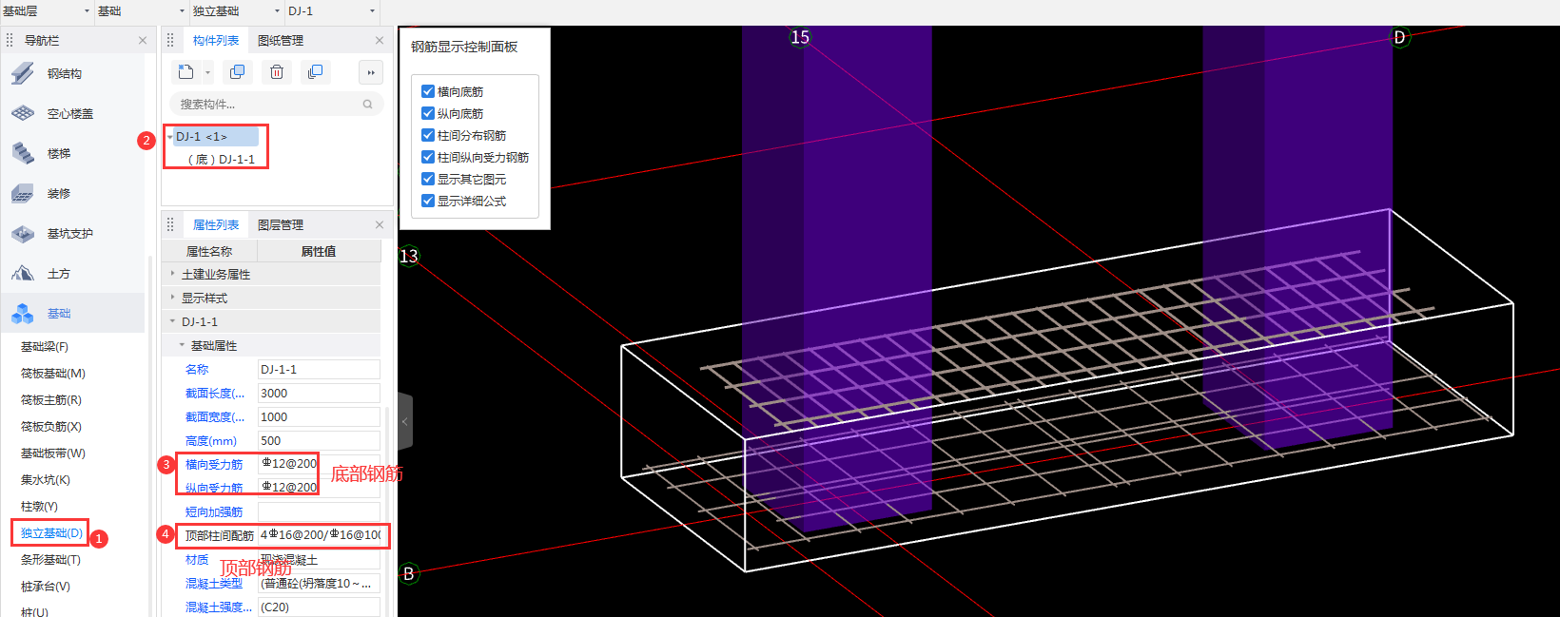Switch to the 图纸管理 tab
Screen dimensions: 1560x617
(x=281, y=40)
